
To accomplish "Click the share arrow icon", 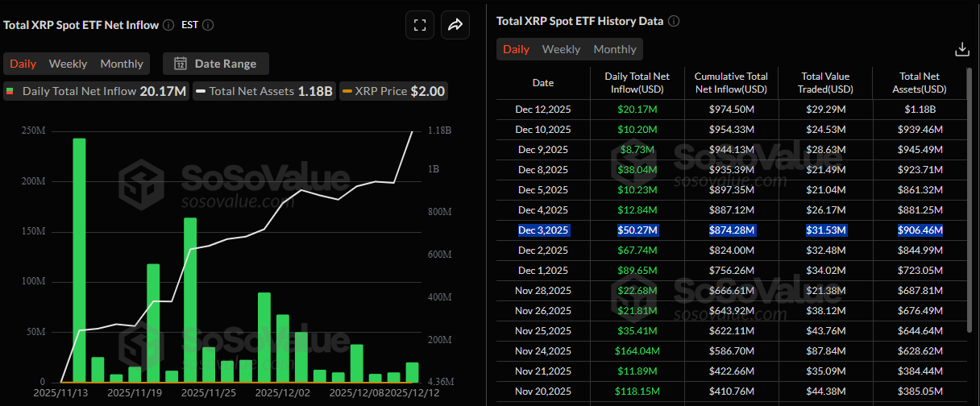I will point(455,25).
